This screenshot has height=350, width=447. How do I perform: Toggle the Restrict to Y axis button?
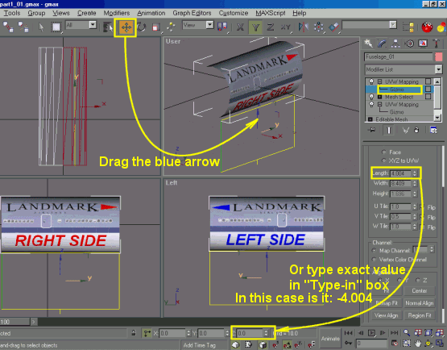tap(255, 27)
